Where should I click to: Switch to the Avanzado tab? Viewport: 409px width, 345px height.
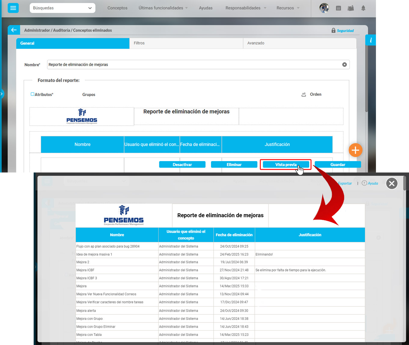pyautogui.click(x=299, y=43)
